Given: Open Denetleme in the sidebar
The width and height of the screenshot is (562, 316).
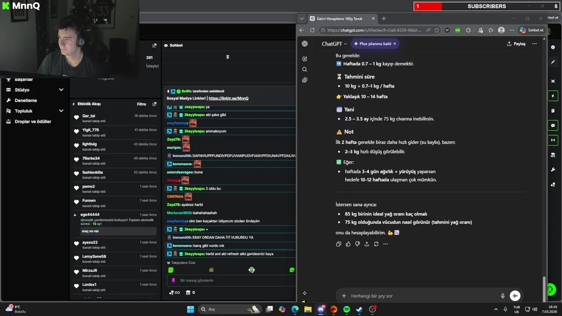Looking at the screenshot, I should pyautogui.click(x=26, y=101).
